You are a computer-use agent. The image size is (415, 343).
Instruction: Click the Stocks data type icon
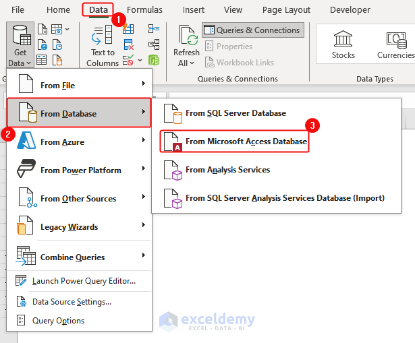[x=343, y=38]
